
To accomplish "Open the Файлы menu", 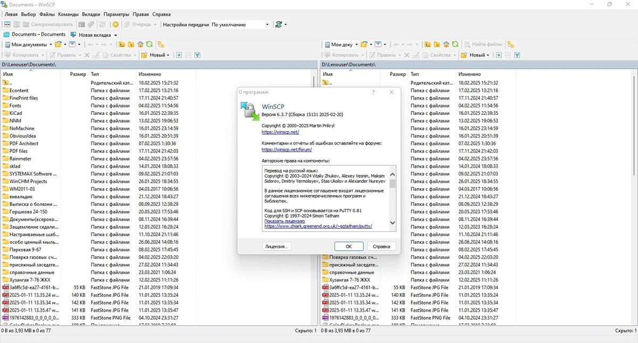I will 47,14.
